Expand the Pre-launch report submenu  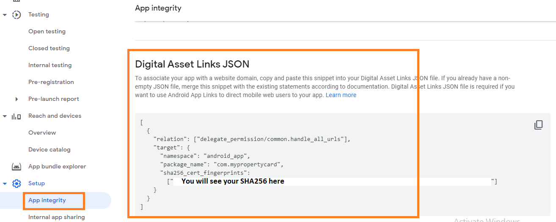click(17, 99)
